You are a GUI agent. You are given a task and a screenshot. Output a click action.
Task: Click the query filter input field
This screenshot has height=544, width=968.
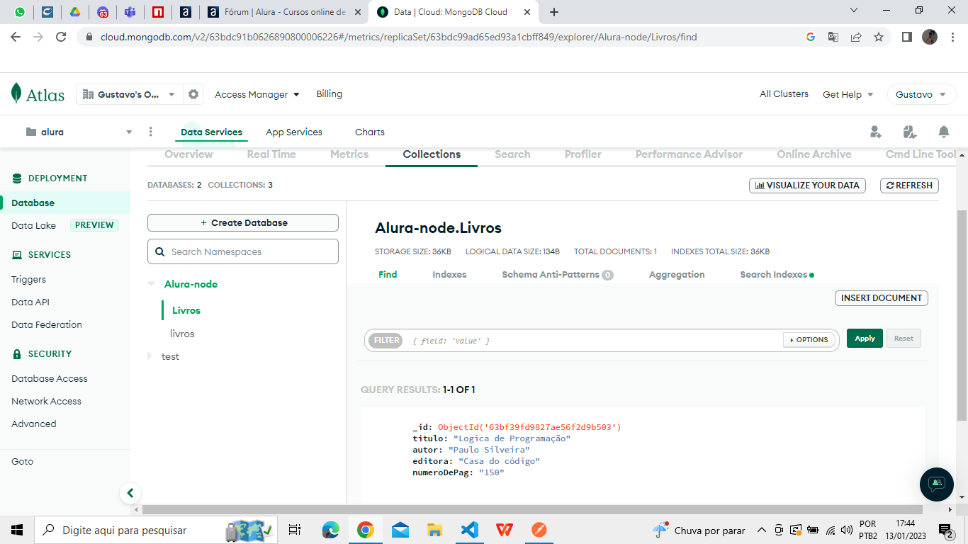595,341
